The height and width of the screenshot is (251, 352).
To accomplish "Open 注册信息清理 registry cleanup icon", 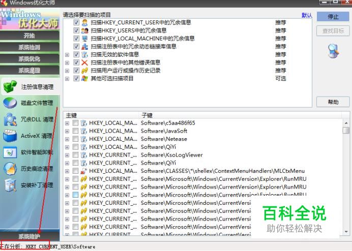I will [x=10, y=86].
